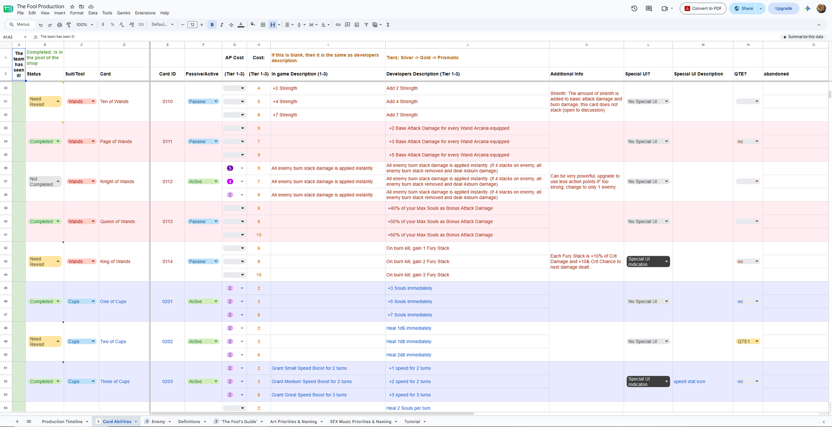Image resolution: width=832 pixels, height=427 pixels.
Task: Open the text color picker
Action: tap(241, 25)
